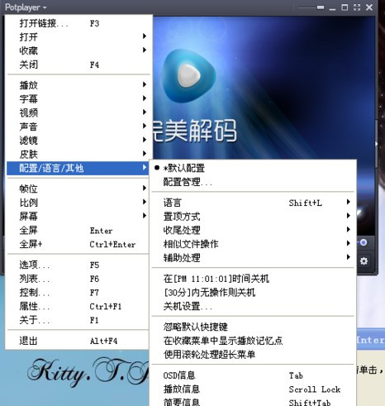Expand the 屏幕 submenu
Image resolution: width=385 pixels, height=406 pixels.
(x=78, y=217)
